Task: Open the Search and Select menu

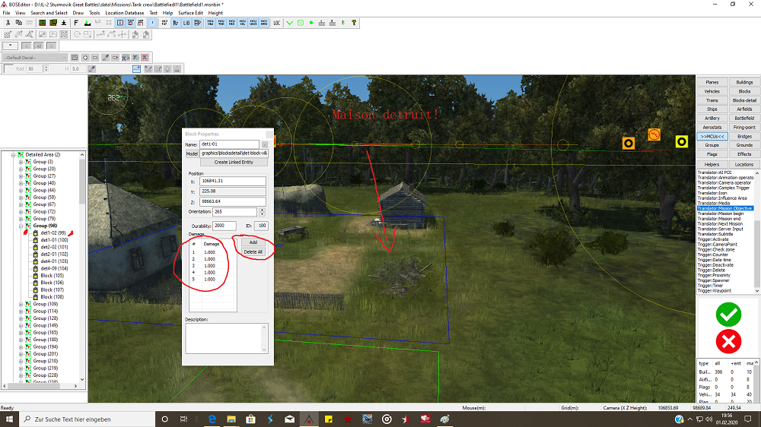Action: coord(49,13)
